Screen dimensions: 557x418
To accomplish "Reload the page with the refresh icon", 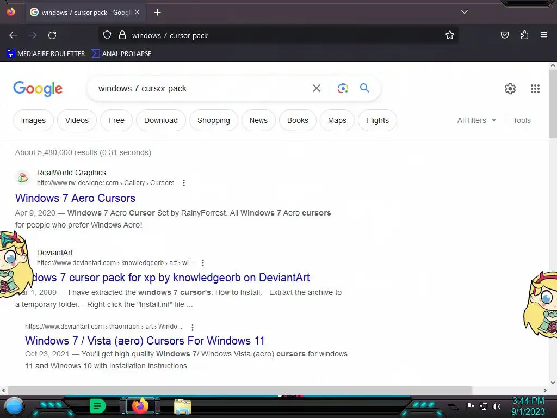I will [x=52, y=35].
